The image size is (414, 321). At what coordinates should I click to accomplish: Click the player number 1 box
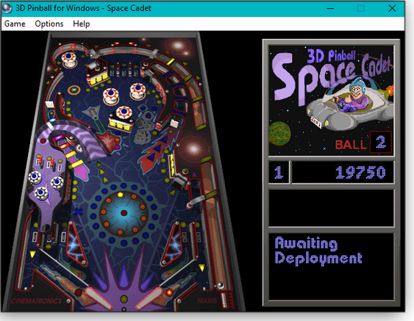click(x=279, y=172)
